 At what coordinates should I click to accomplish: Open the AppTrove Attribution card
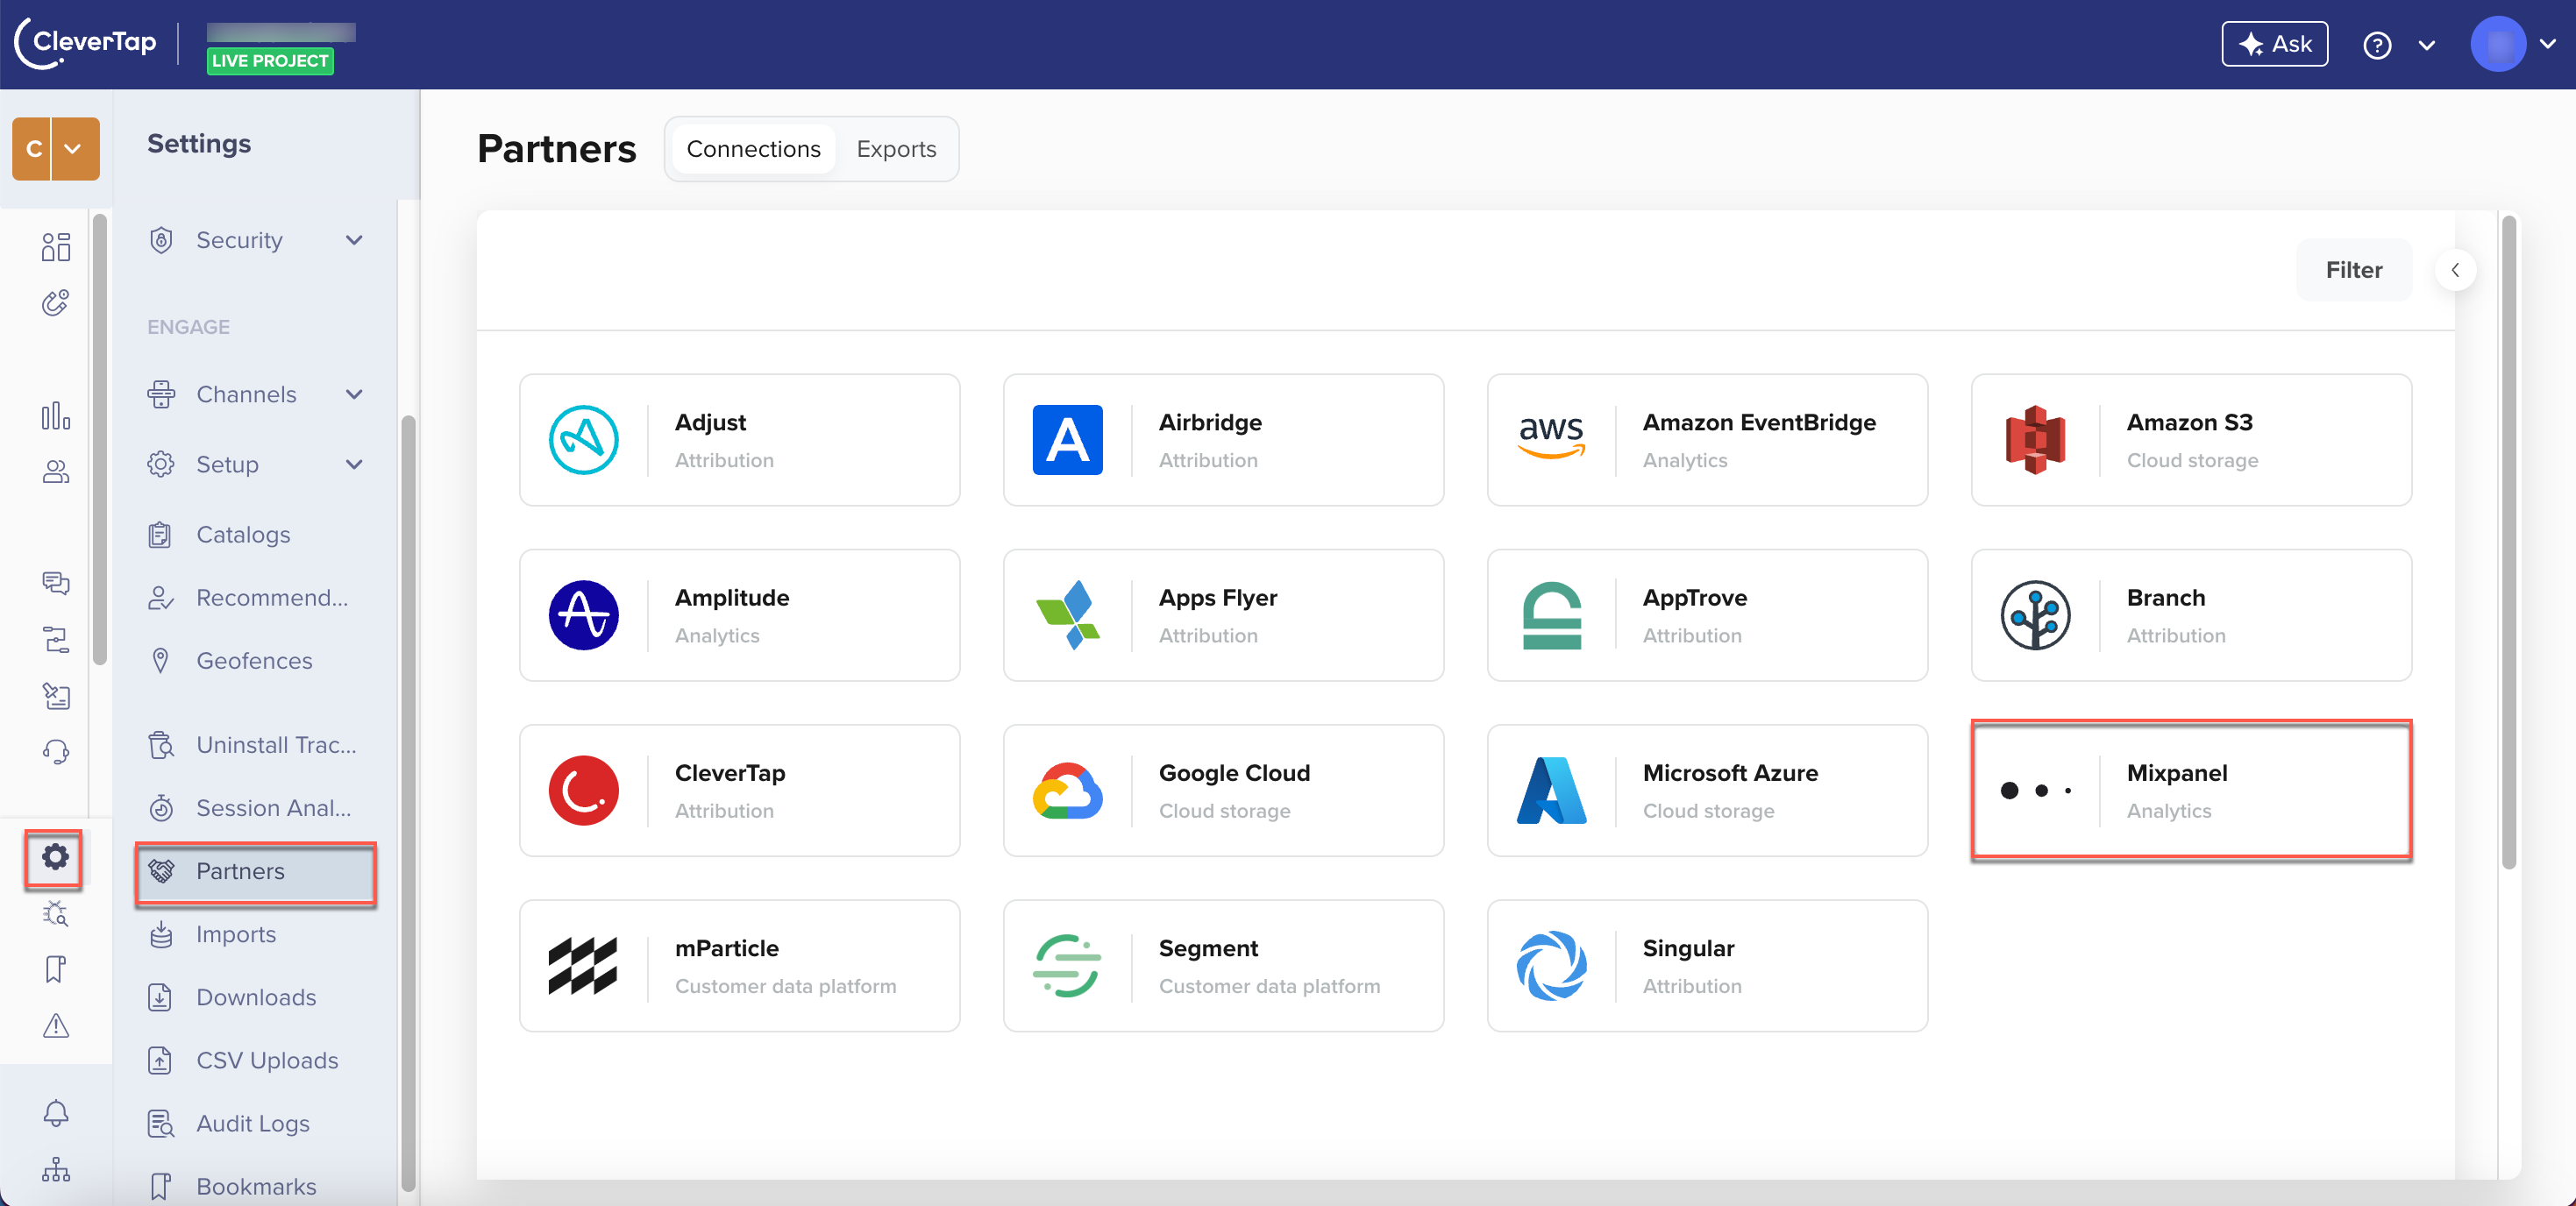1707,615
